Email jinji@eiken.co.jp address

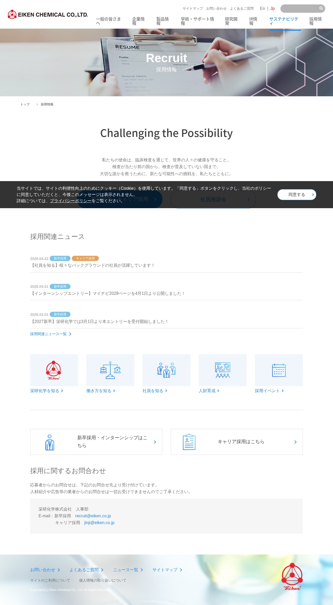coord(99,523)
